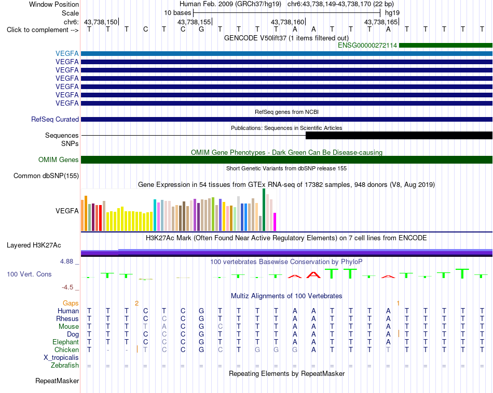Click the OMIM Genes track label
The image size is (493, 393).
58,159
